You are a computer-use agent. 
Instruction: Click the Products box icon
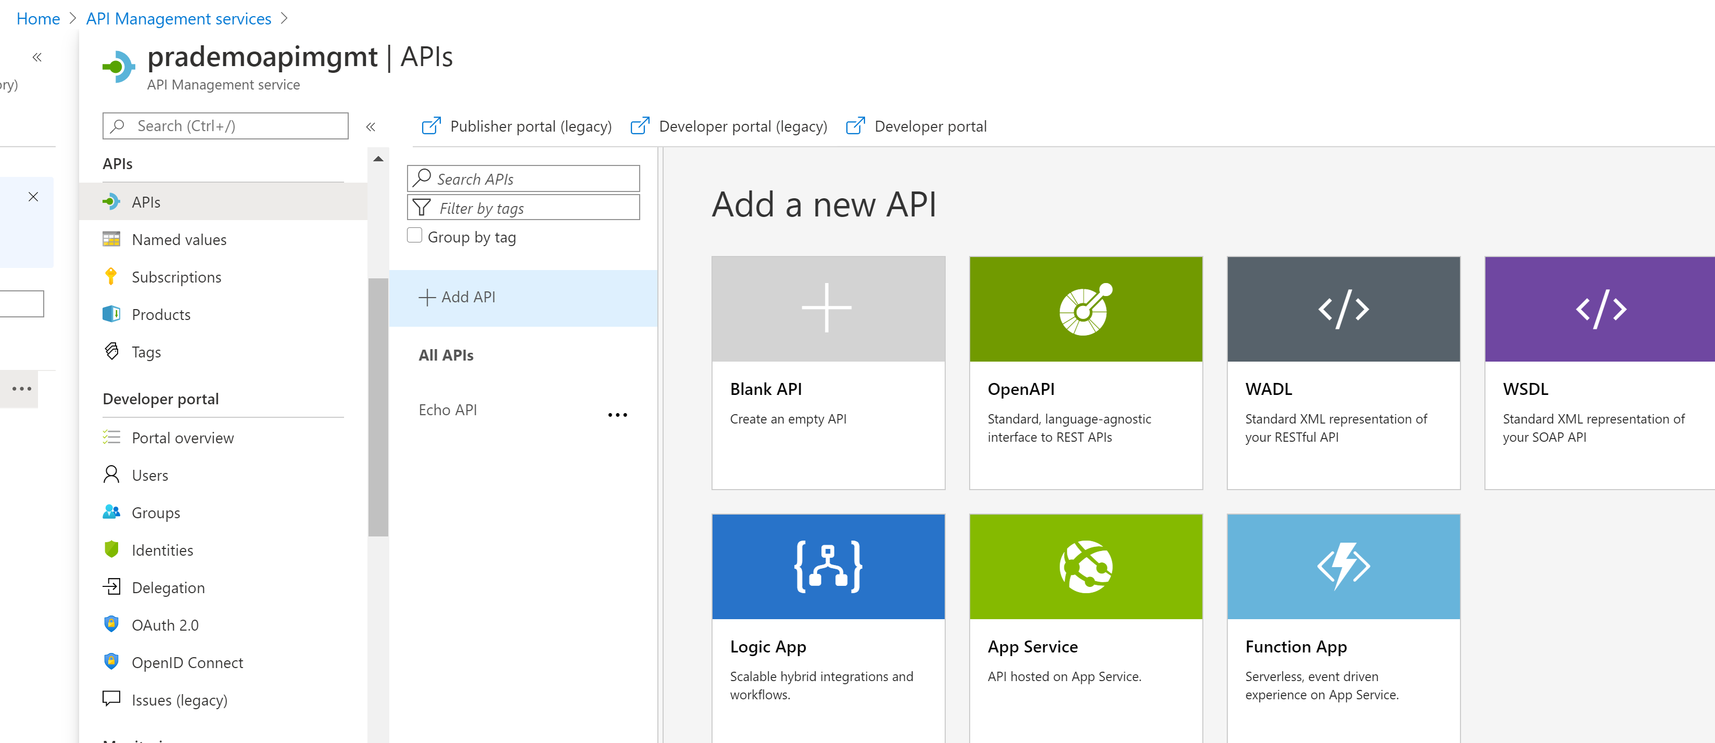tap(112, 314)
